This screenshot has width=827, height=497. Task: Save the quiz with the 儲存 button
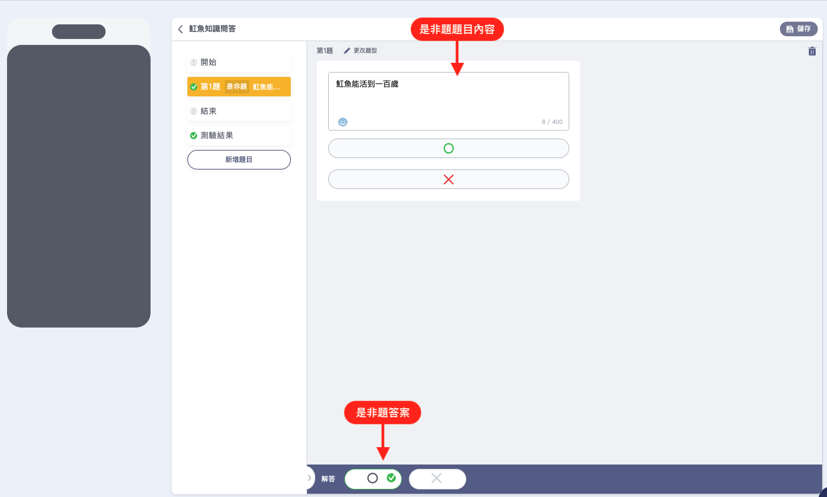[x=798, y=29]
